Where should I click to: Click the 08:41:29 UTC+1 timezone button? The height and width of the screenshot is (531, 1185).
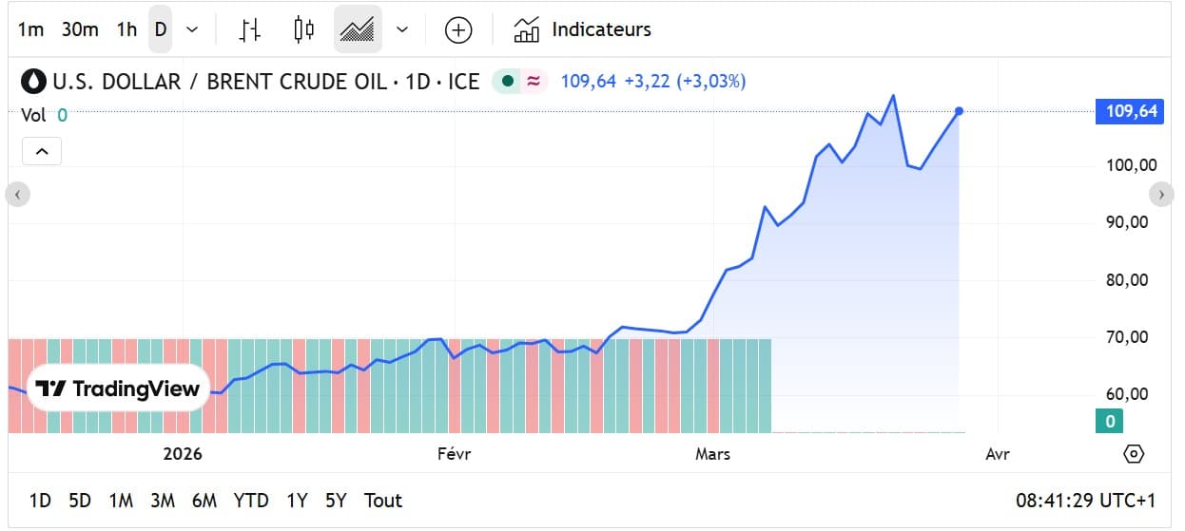1084,501
